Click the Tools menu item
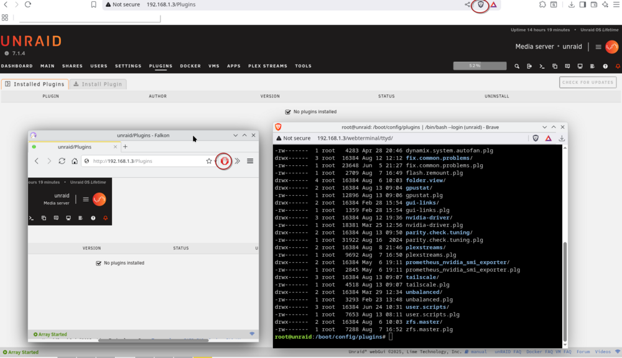 tap(303, 67)
